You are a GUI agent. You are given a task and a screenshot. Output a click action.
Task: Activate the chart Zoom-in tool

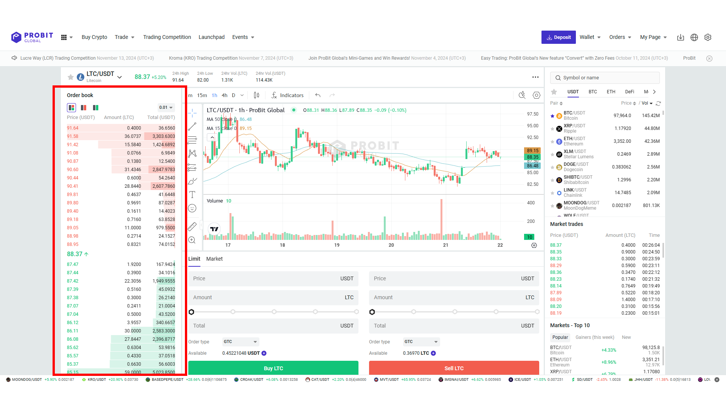tap(192, 240)
